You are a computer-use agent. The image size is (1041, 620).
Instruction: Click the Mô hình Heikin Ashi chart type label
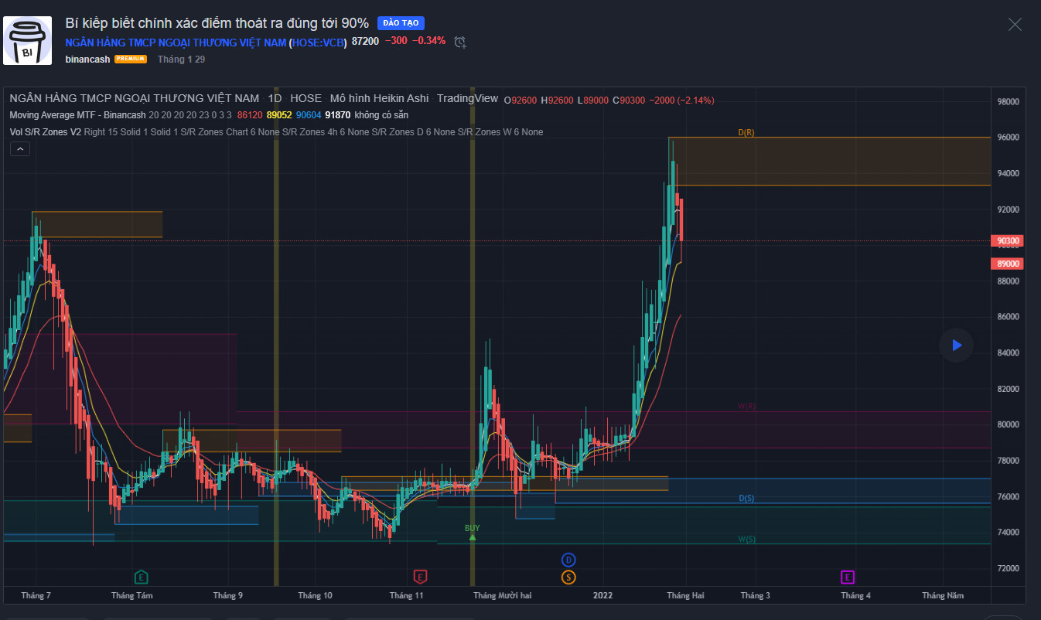coord(379,99)
